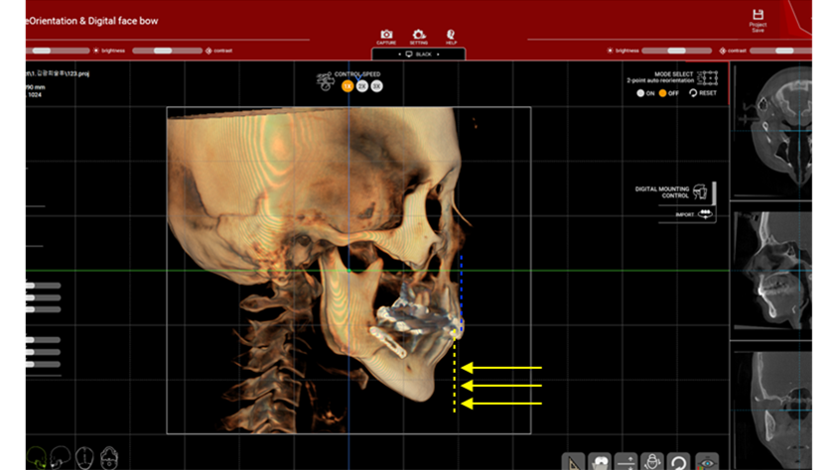Click the eye visibility icon in bottom toolbar
Viewport: 836px width, 470px height.
point(707,461)
